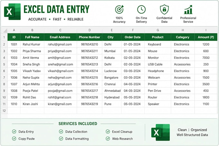Select the cell containing Rahul Kumar

pyautogui.click(x=32, y=44)
